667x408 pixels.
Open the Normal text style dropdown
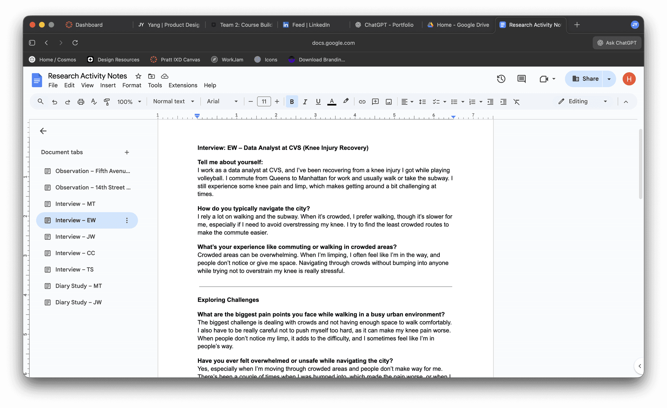coord(174,102)
